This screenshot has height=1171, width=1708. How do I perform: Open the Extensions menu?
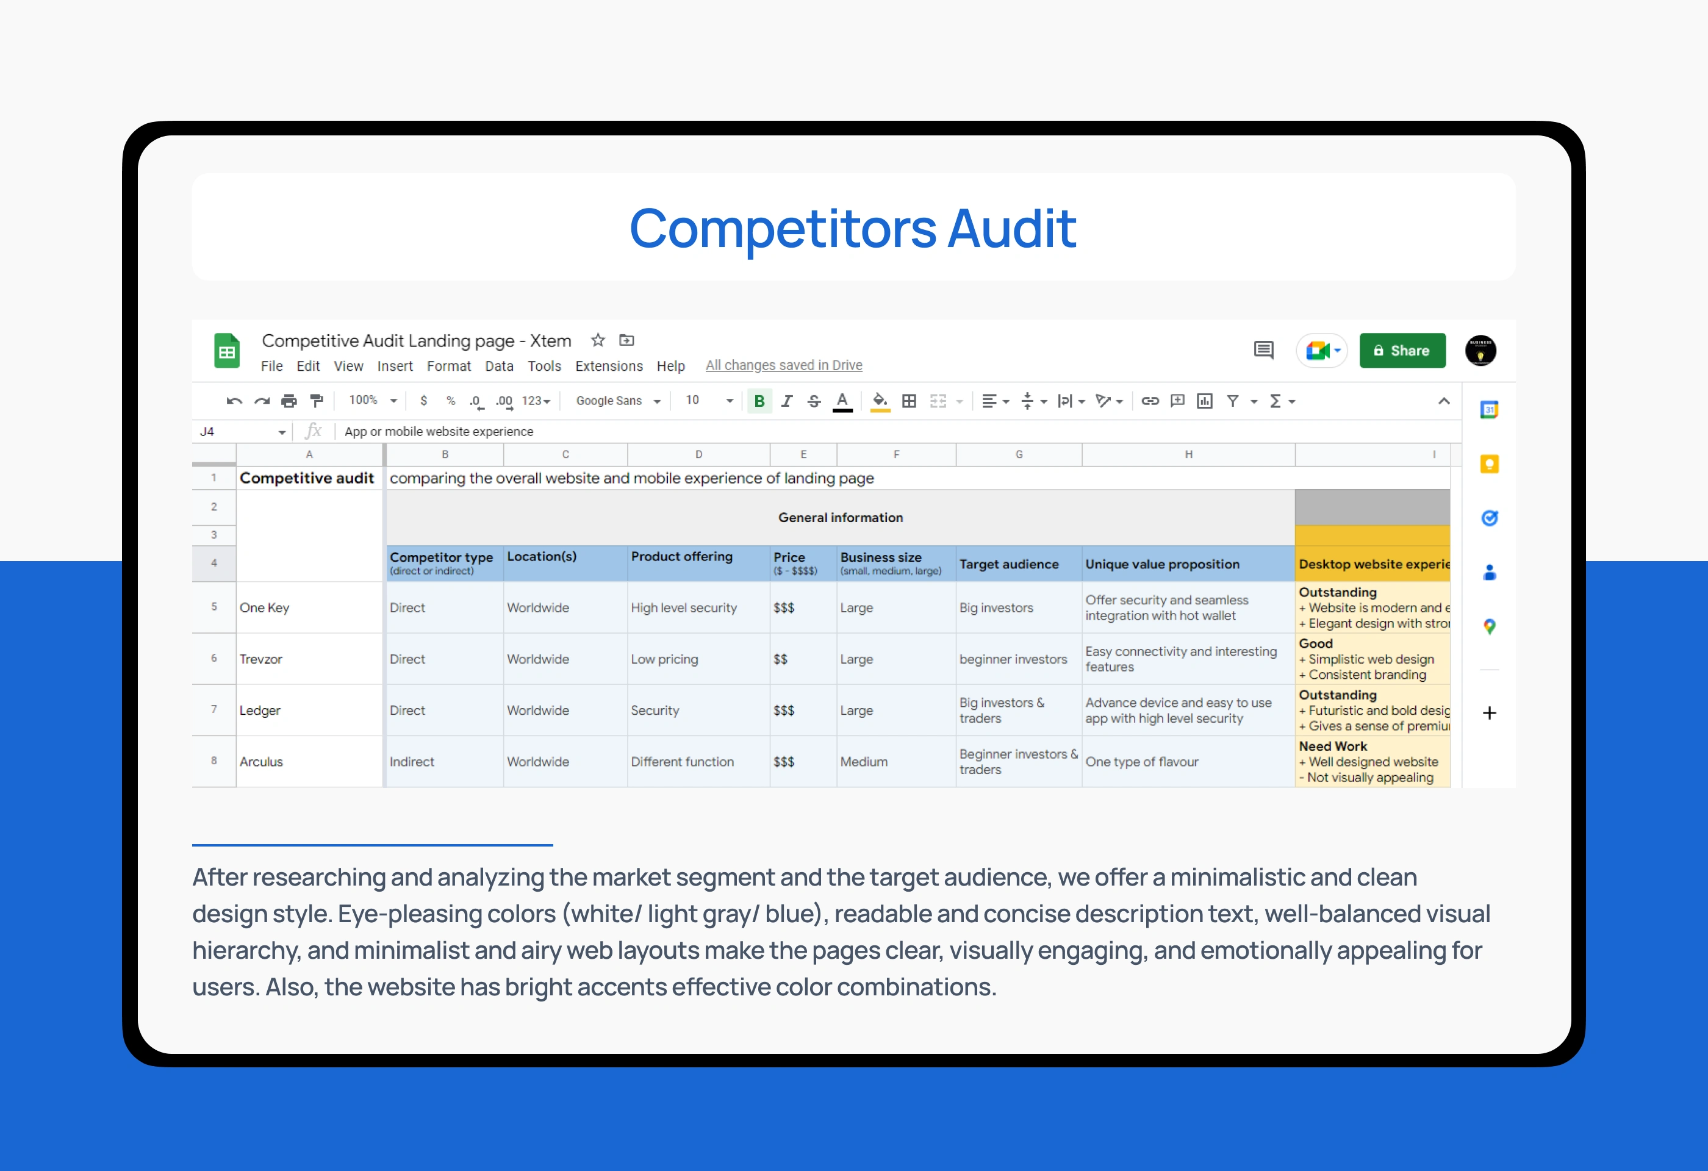coord(609,366)
